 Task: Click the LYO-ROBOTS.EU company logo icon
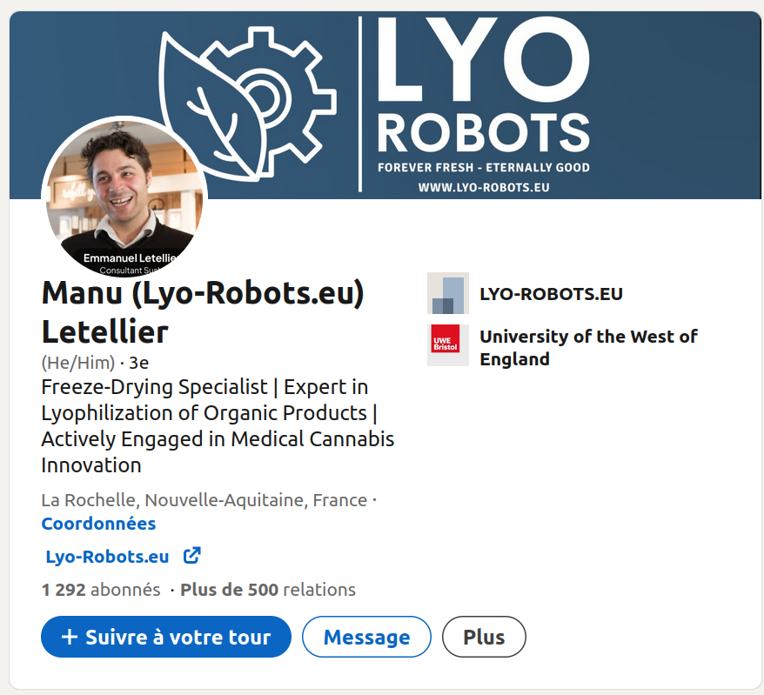pos(448,293)
